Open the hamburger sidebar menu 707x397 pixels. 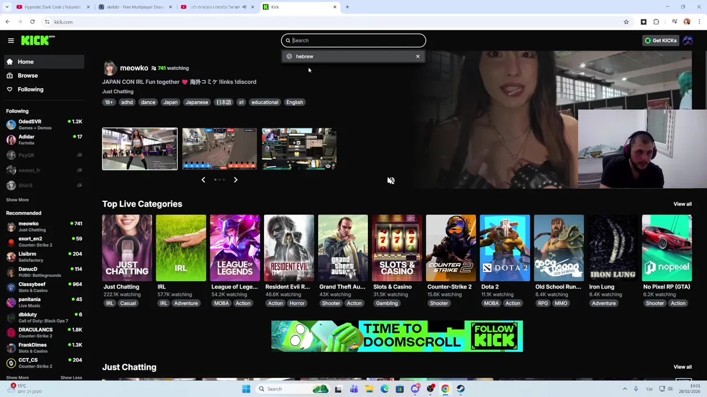(10, 40)
